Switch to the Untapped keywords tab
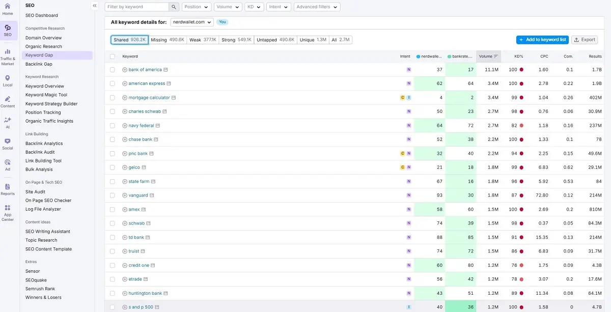This screenshot has height=312, width=611. pyautogui.click(x=275, y=40)
